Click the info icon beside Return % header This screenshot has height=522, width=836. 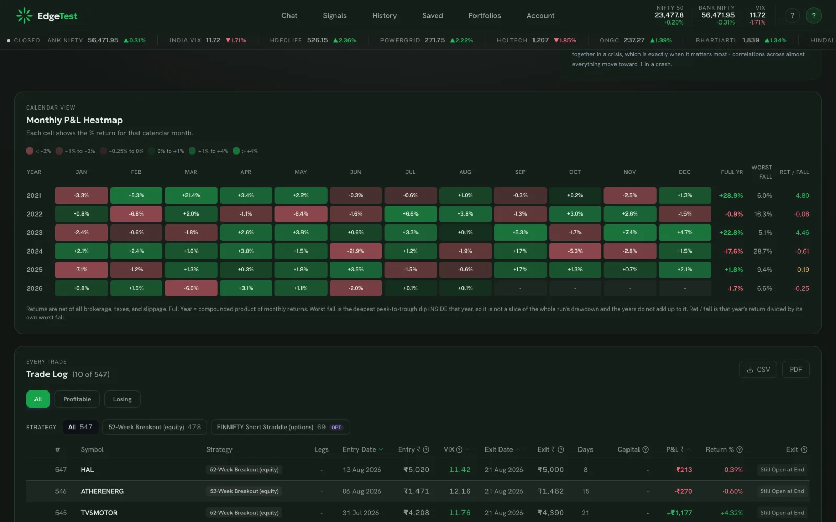pyautogui.click(x=739, y=449)
